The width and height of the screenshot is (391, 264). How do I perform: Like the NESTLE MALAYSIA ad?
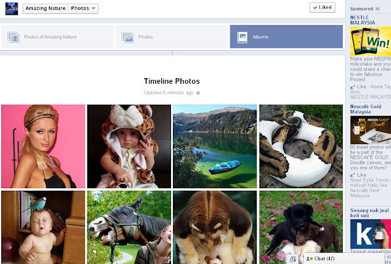(x=361, y=87)
